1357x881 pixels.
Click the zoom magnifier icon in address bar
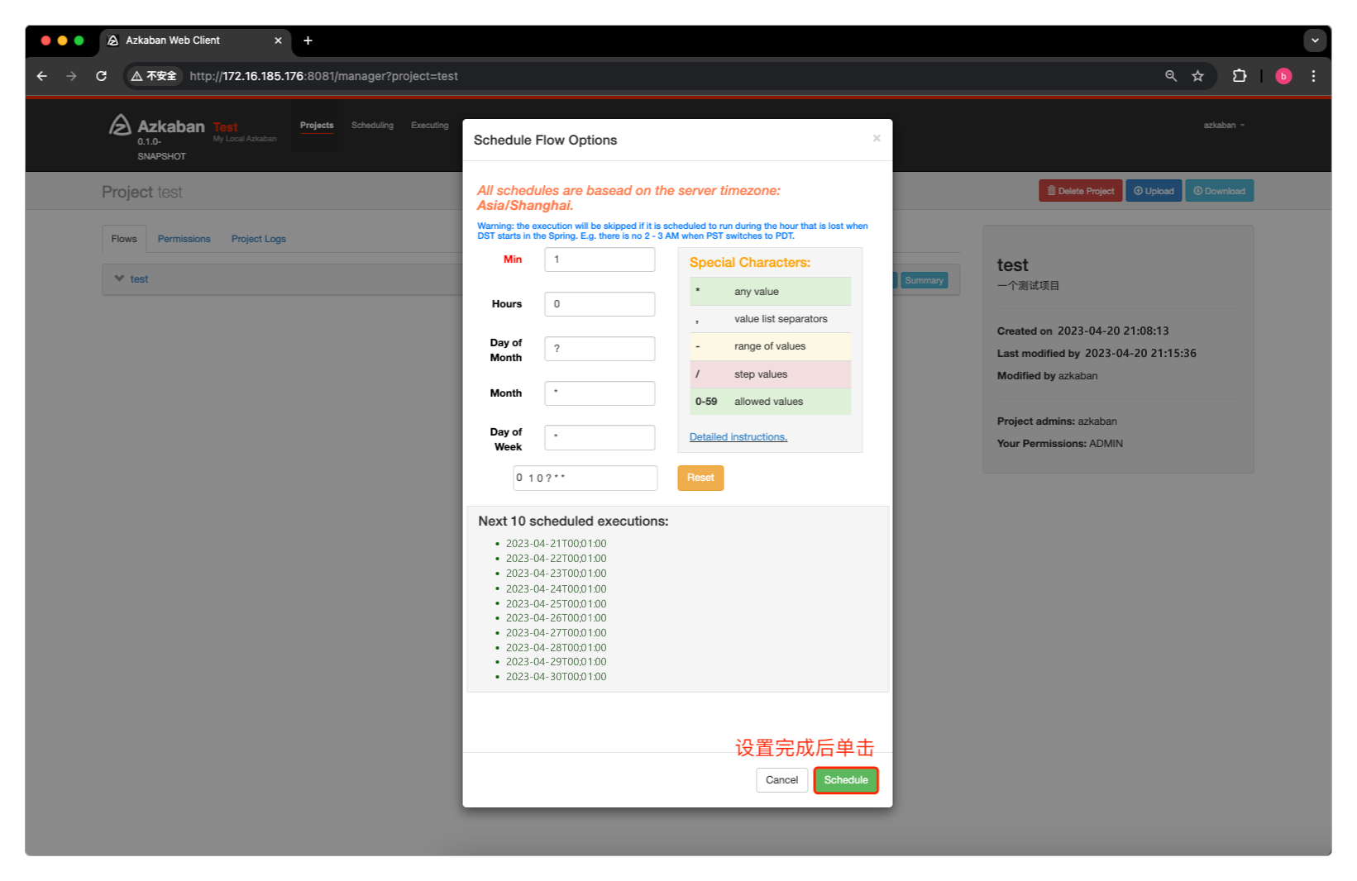1171,76
